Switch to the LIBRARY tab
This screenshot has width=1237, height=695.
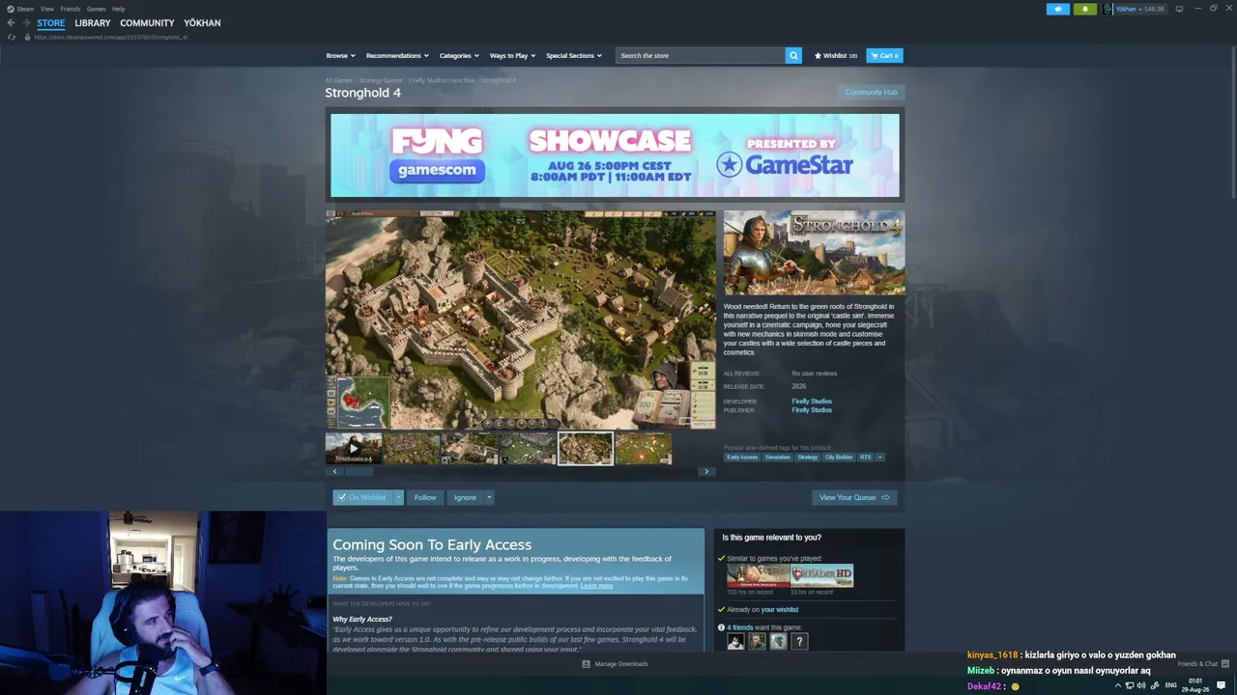[x=93, y=23]
